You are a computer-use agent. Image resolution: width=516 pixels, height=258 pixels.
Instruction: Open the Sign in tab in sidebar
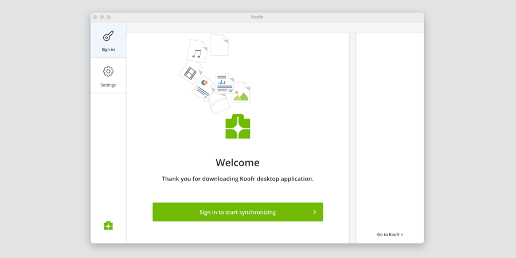coord(108,40)
